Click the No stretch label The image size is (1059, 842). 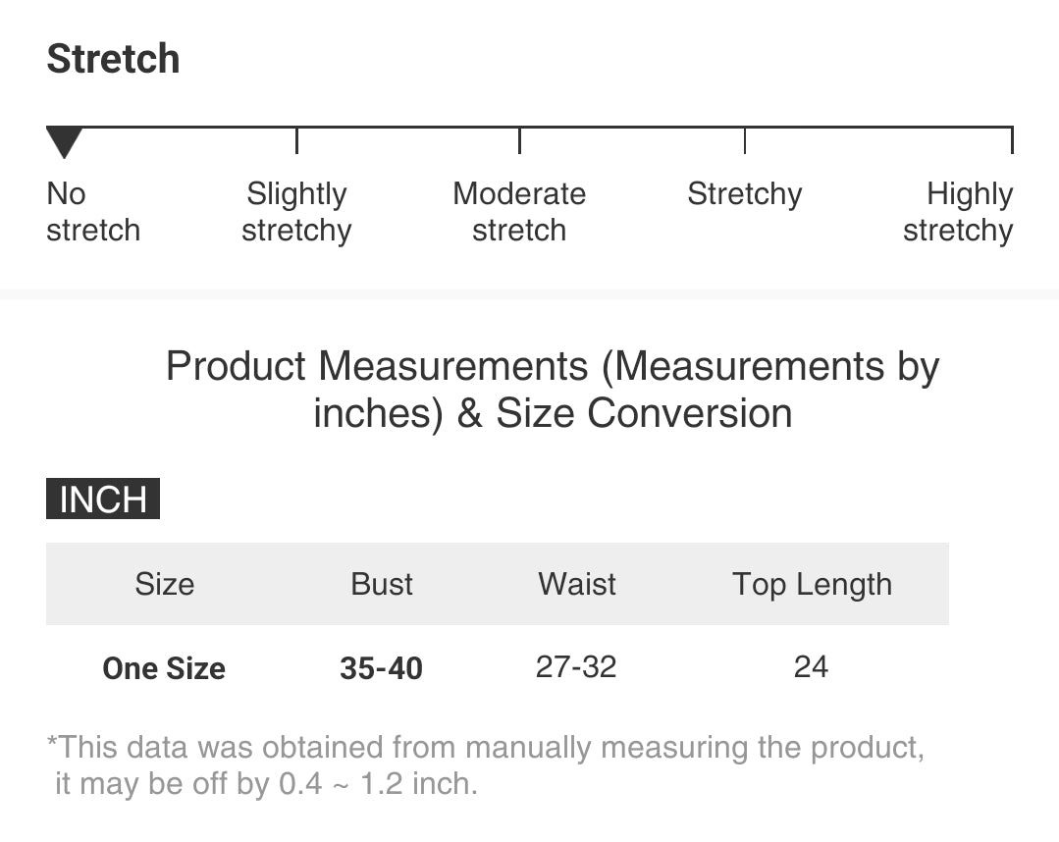(x=92, y=212)
